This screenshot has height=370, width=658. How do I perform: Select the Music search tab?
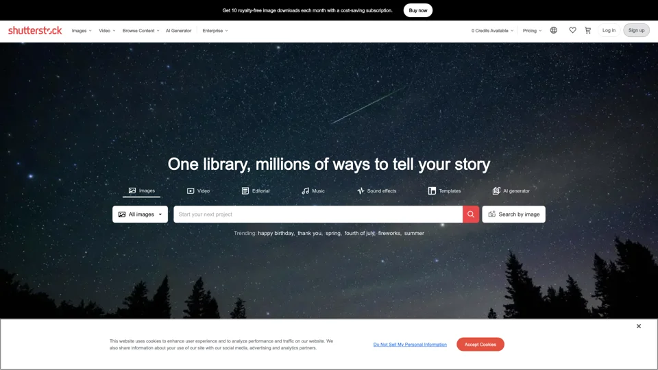tap(313, 191)
